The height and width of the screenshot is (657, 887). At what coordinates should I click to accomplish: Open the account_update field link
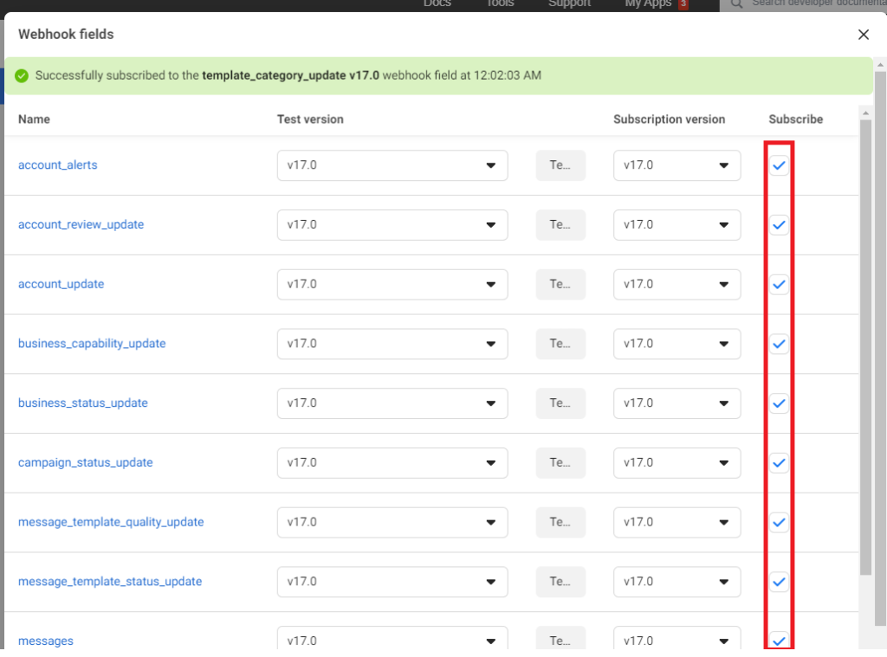pos(62,285)
